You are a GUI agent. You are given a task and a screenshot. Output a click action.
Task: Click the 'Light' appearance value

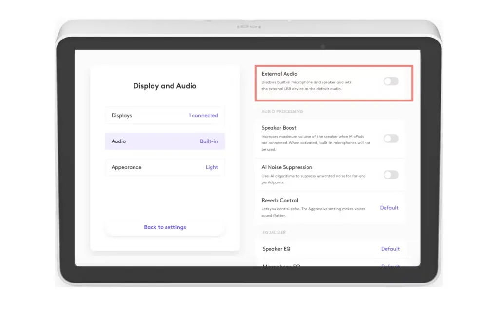click(211, 167)
